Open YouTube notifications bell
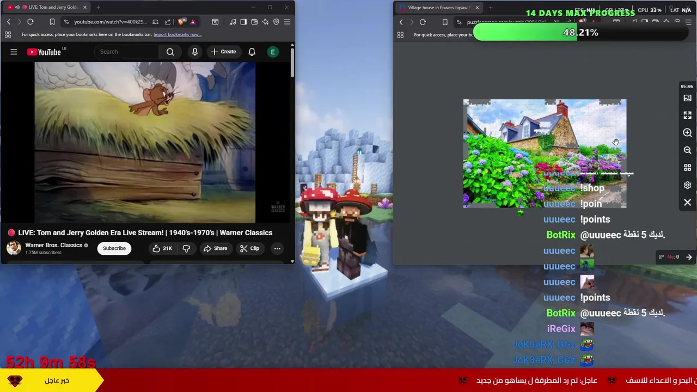The image size is (697, 392). pyautogui.click(x=252, y=52)
